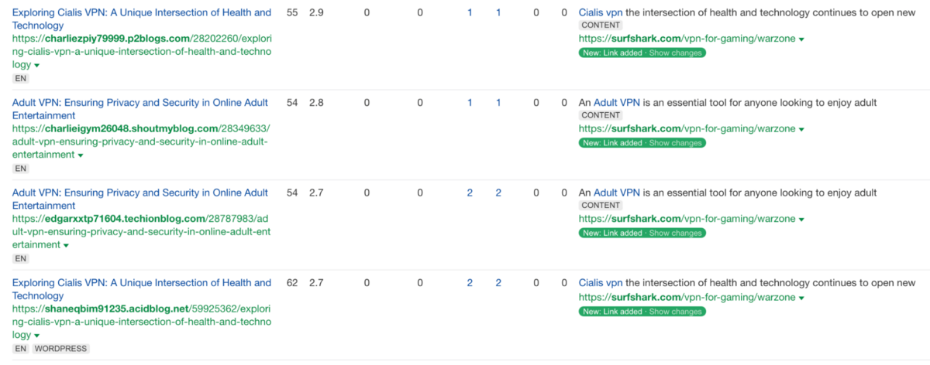The height and width of the screenshot is (365, 930).
Task: Click the EN language badge under the techionblog URL
Action: pos(21,258)
